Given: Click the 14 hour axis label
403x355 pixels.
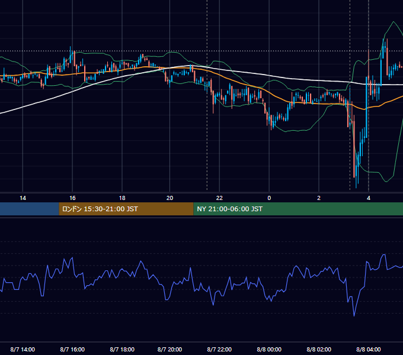Looking at the screenshot, I should click(x=23, y=198).
